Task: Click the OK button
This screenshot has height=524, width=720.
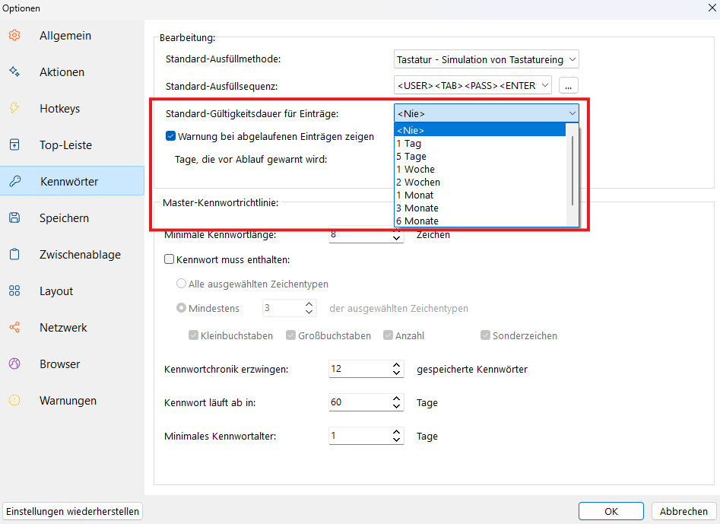Action: click(x=611, y=511)
